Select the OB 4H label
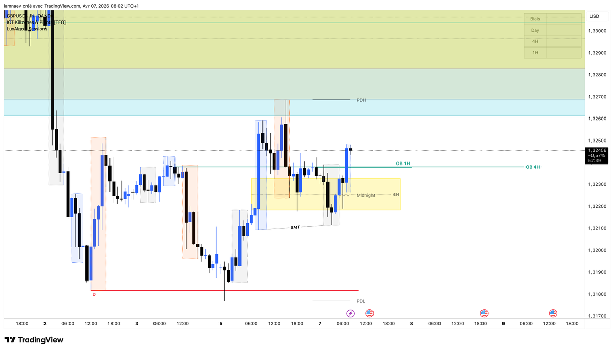 point(533,167)
